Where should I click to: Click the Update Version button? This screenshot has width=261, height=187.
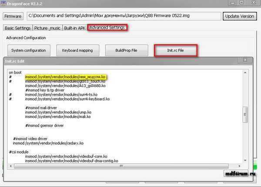(x=240, y=16)
